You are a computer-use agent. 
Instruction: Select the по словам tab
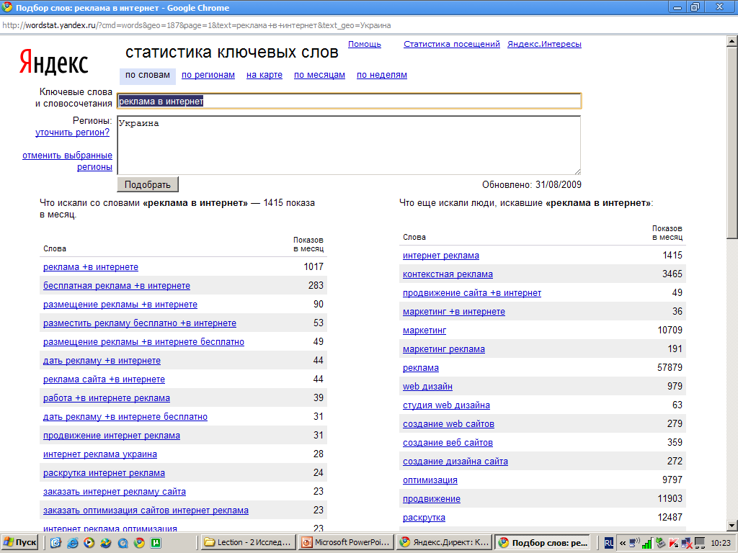147,75
